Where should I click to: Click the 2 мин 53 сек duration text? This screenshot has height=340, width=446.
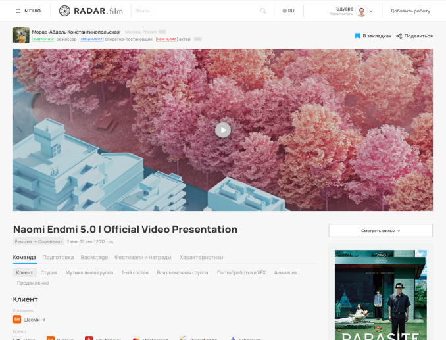80,241
